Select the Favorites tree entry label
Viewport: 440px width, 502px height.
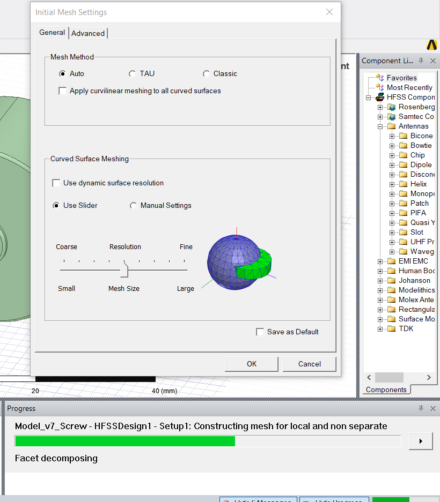point(401,78)
